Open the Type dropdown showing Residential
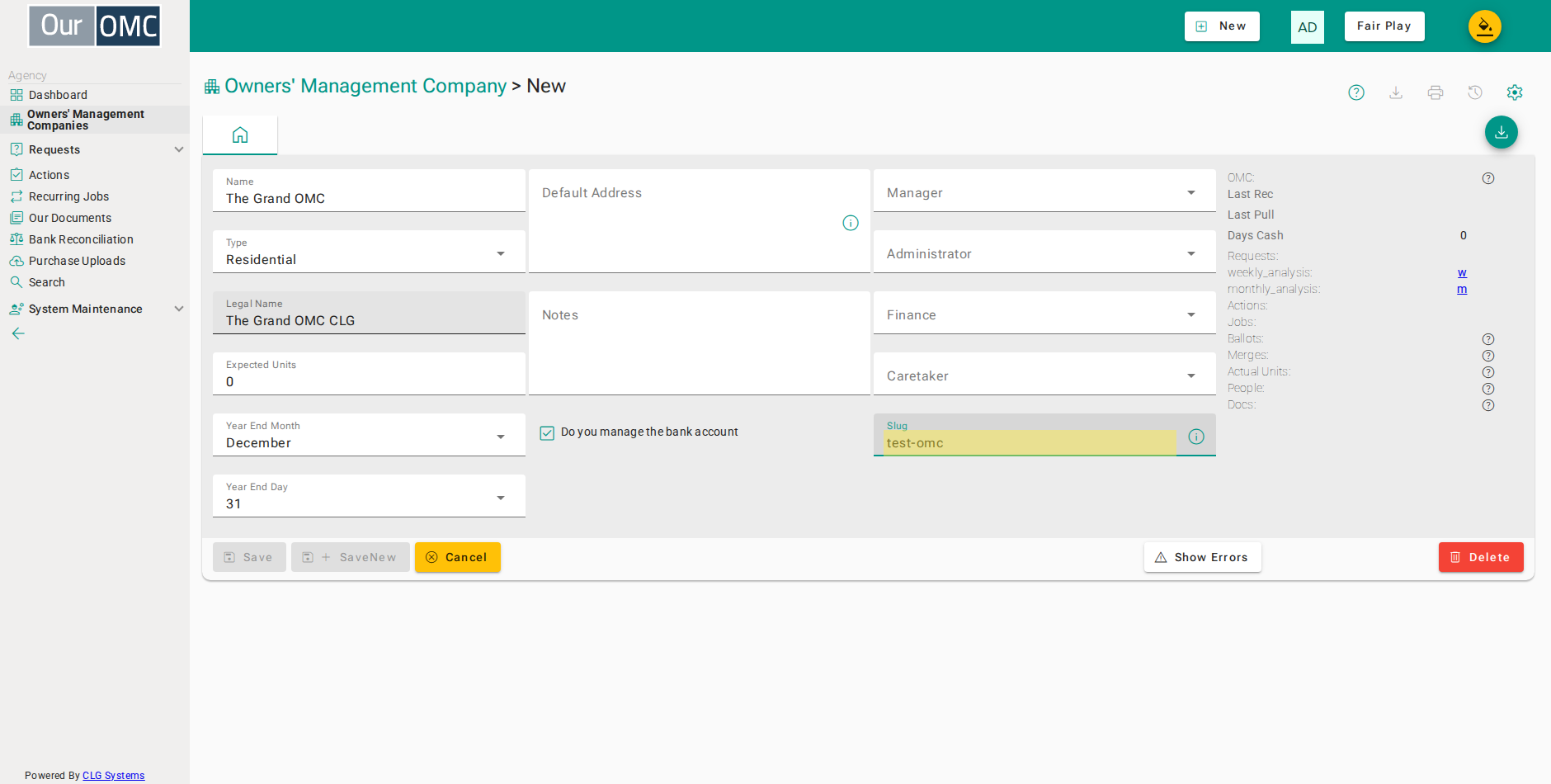The width and height of the screenshot is (1551, 784). (369, 252)
